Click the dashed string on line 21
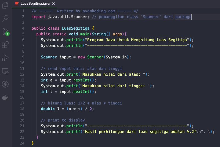The width and height of the screenshot is (220, 147). point(137,126)
